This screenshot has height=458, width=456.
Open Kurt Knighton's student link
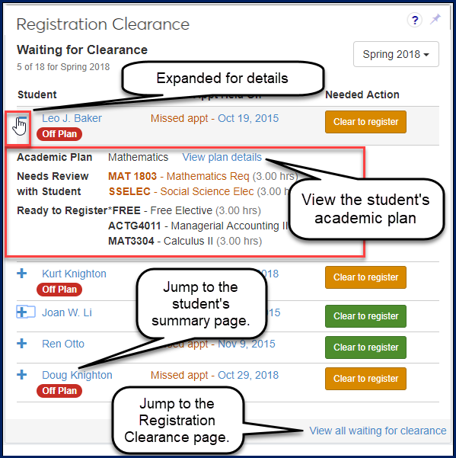pos(74,274)
